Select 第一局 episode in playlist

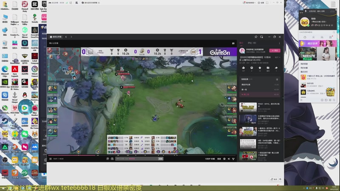260,90
